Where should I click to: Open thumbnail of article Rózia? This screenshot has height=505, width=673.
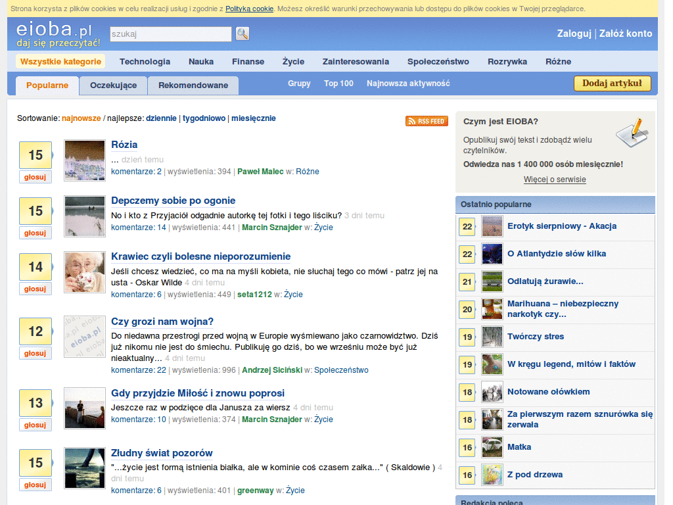coord(85,160)
